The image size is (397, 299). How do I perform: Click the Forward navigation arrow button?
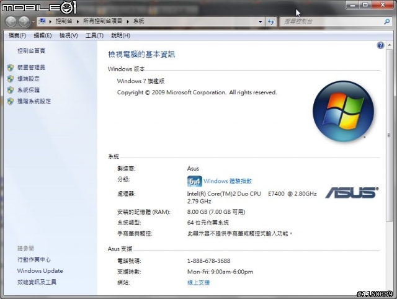coord(24,22)
